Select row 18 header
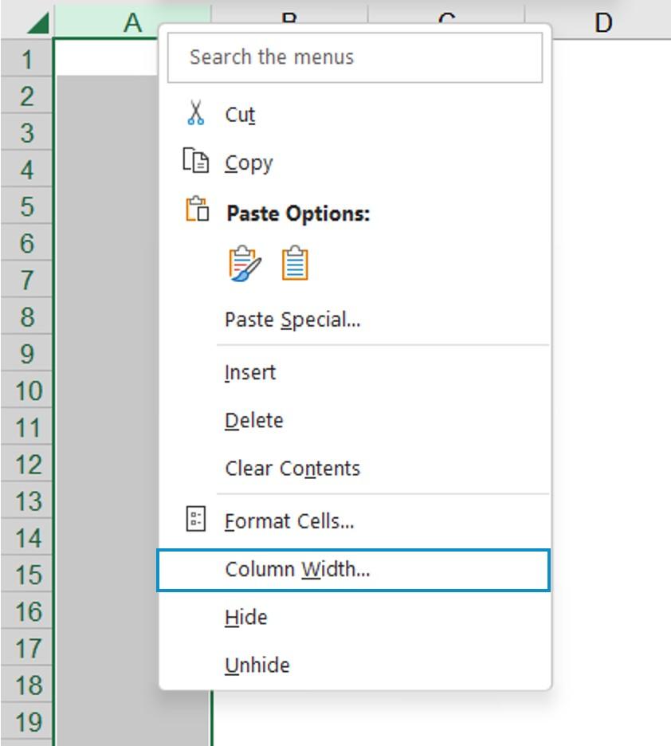Screen dimensions: 671x746 26,684
